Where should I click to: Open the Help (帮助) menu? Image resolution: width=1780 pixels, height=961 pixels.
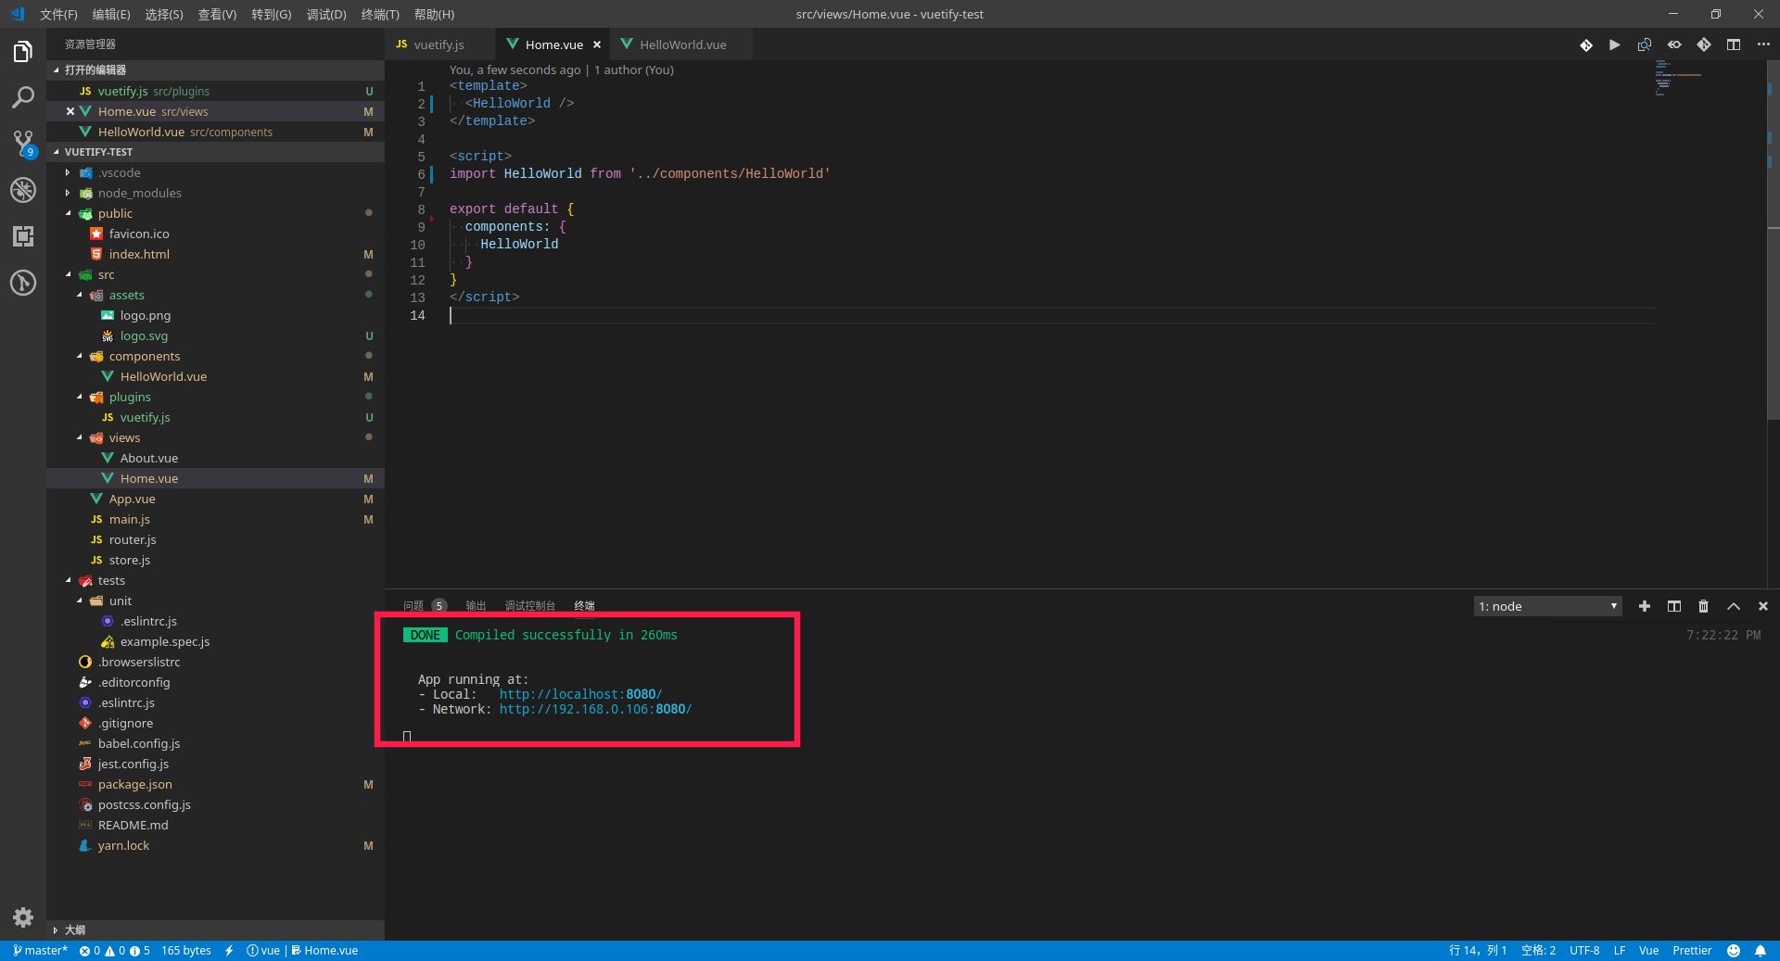pyautogui.click(x=434, y=14)
